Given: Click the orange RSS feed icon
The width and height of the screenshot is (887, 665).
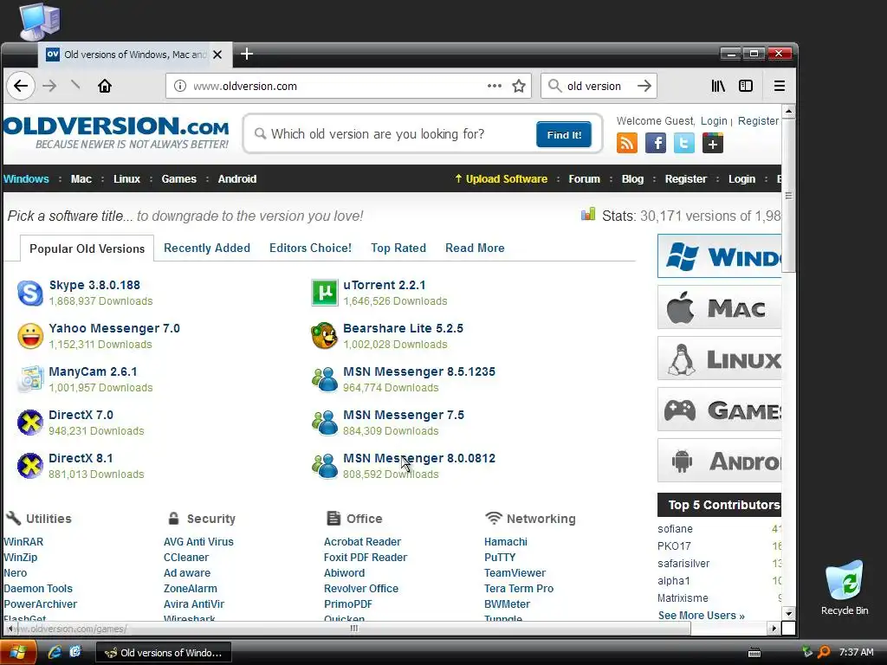Looking at the screenshot, I should pos(627,143).
